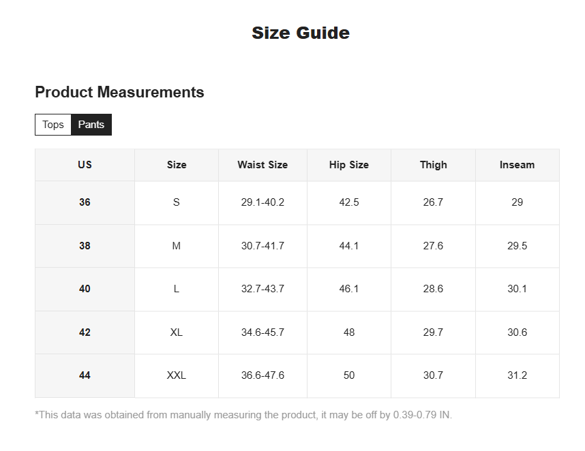
Task: Click the Thigh column header
Action: click(433, 165)
